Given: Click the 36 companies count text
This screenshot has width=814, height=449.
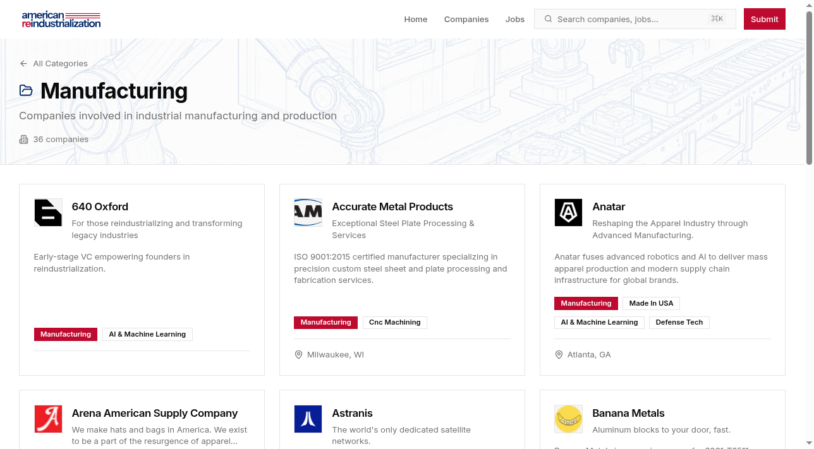Looking at the screenshot, I should tap(61, 140).
